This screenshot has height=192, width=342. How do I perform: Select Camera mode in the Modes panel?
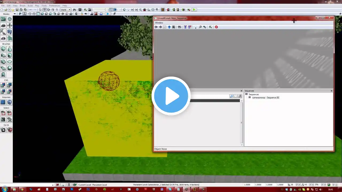coord(3,19)
